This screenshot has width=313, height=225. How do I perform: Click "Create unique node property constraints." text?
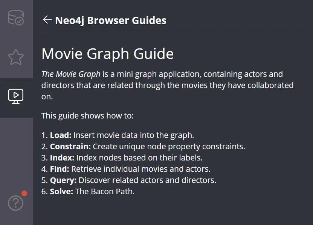tap(169, 146)
